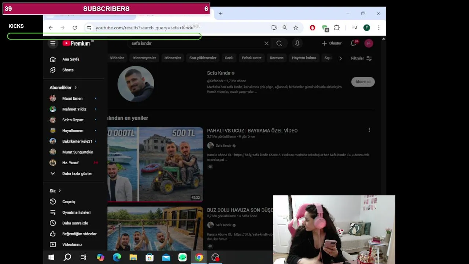469x264 pixels.
Task: Open the media controls icon in Chrome toolbar
Action: (x=354, y=28)
